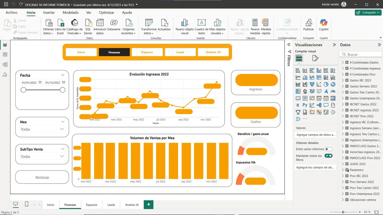Viewport: 383px width, 215px height.
Task: Add a new report page
Action: [149, 204]
